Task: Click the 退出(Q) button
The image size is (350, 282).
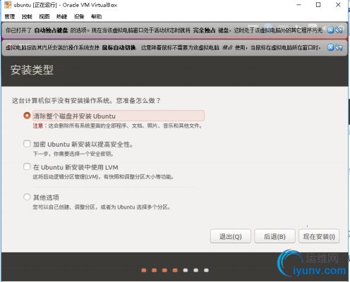Action: click(231, 236)
